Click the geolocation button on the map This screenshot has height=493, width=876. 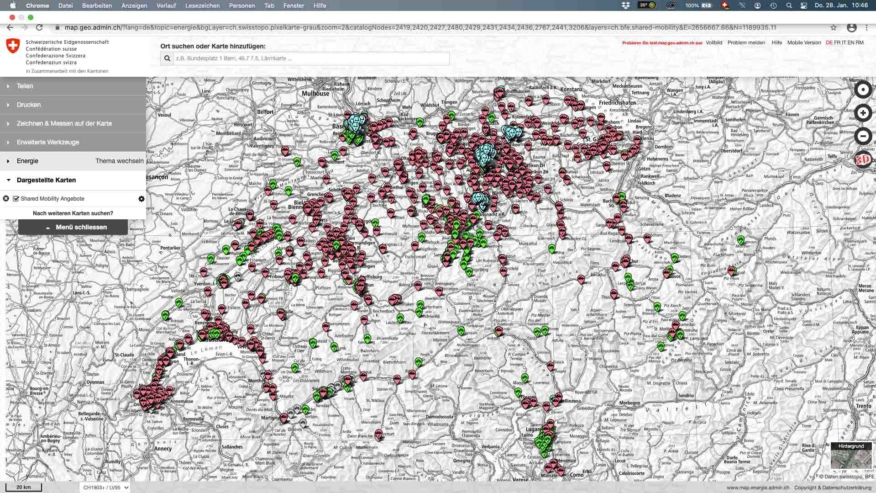coord(863,90)
